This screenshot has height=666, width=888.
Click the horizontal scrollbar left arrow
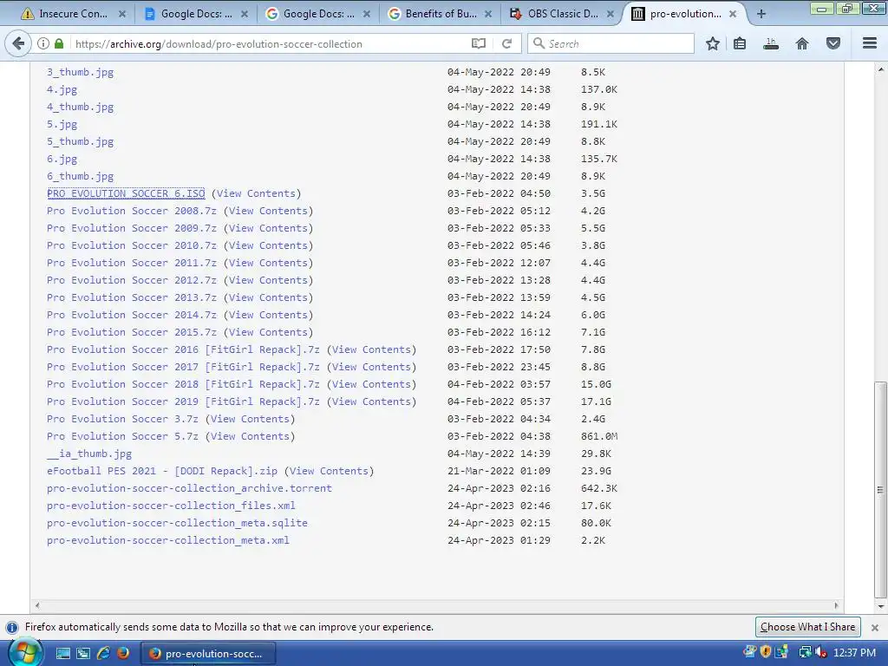point(37,605)
